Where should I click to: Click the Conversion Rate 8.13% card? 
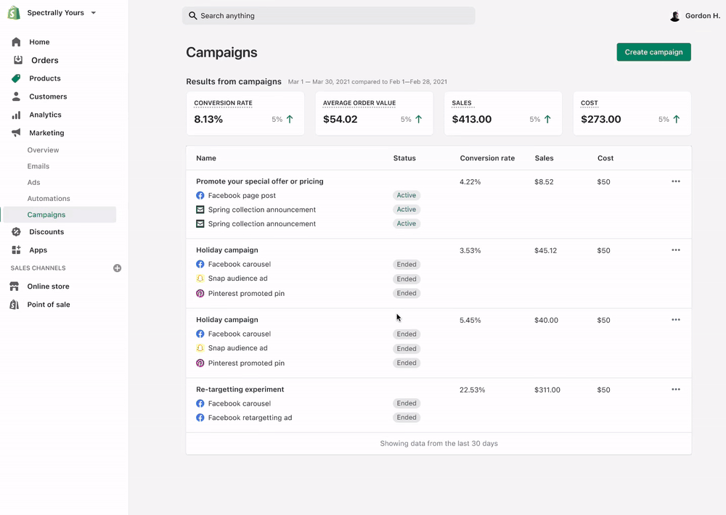[x=245, y=113]
